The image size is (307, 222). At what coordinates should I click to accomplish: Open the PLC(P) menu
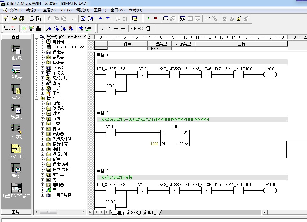66,10
